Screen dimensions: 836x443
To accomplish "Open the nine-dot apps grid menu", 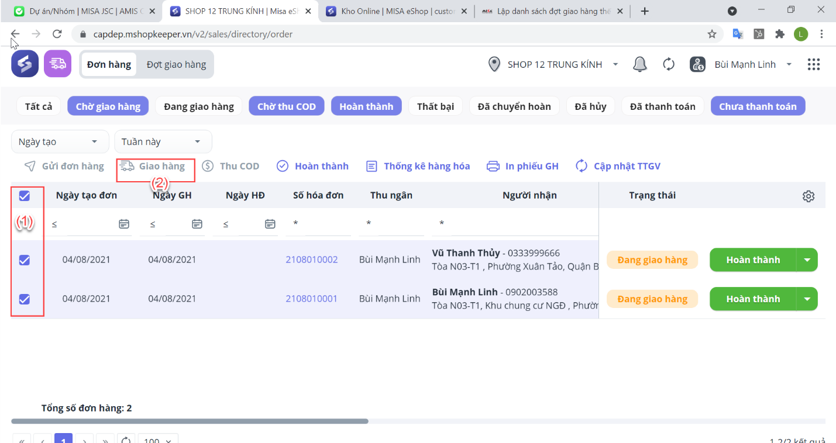I will [813, 64].
